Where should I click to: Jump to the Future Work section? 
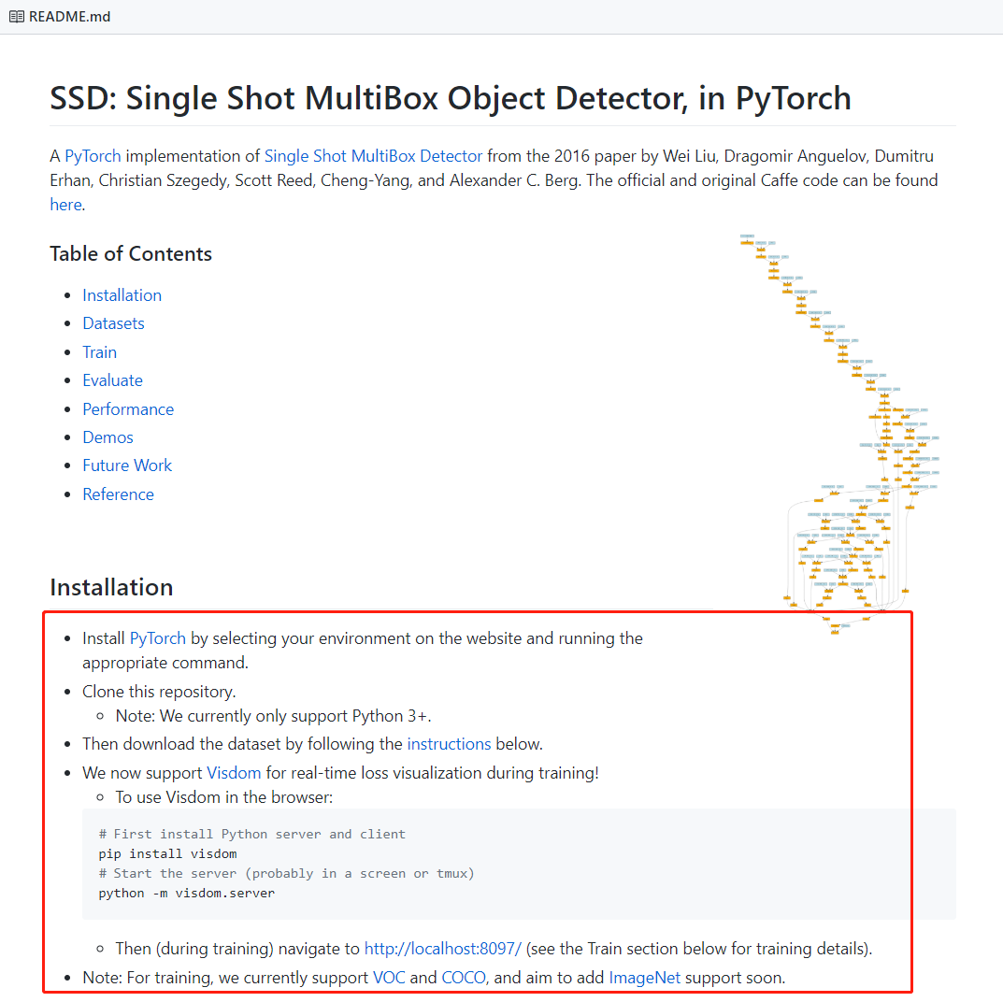(127, 465)
